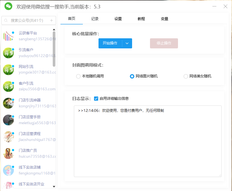Select the 线下实体店铺 account name
The height and width of the screenshot is (191, 232).
tap(30, 167)
